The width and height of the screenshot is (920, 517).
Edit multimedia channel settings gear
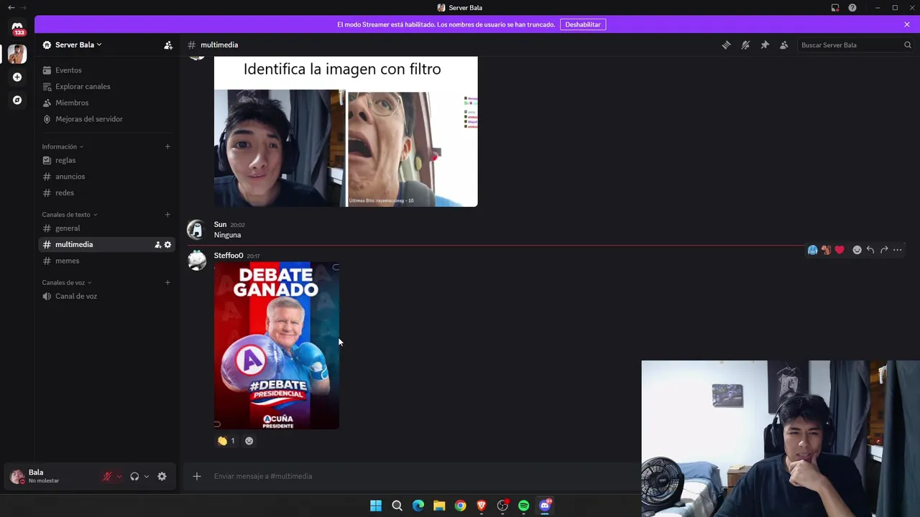[167, 245]
